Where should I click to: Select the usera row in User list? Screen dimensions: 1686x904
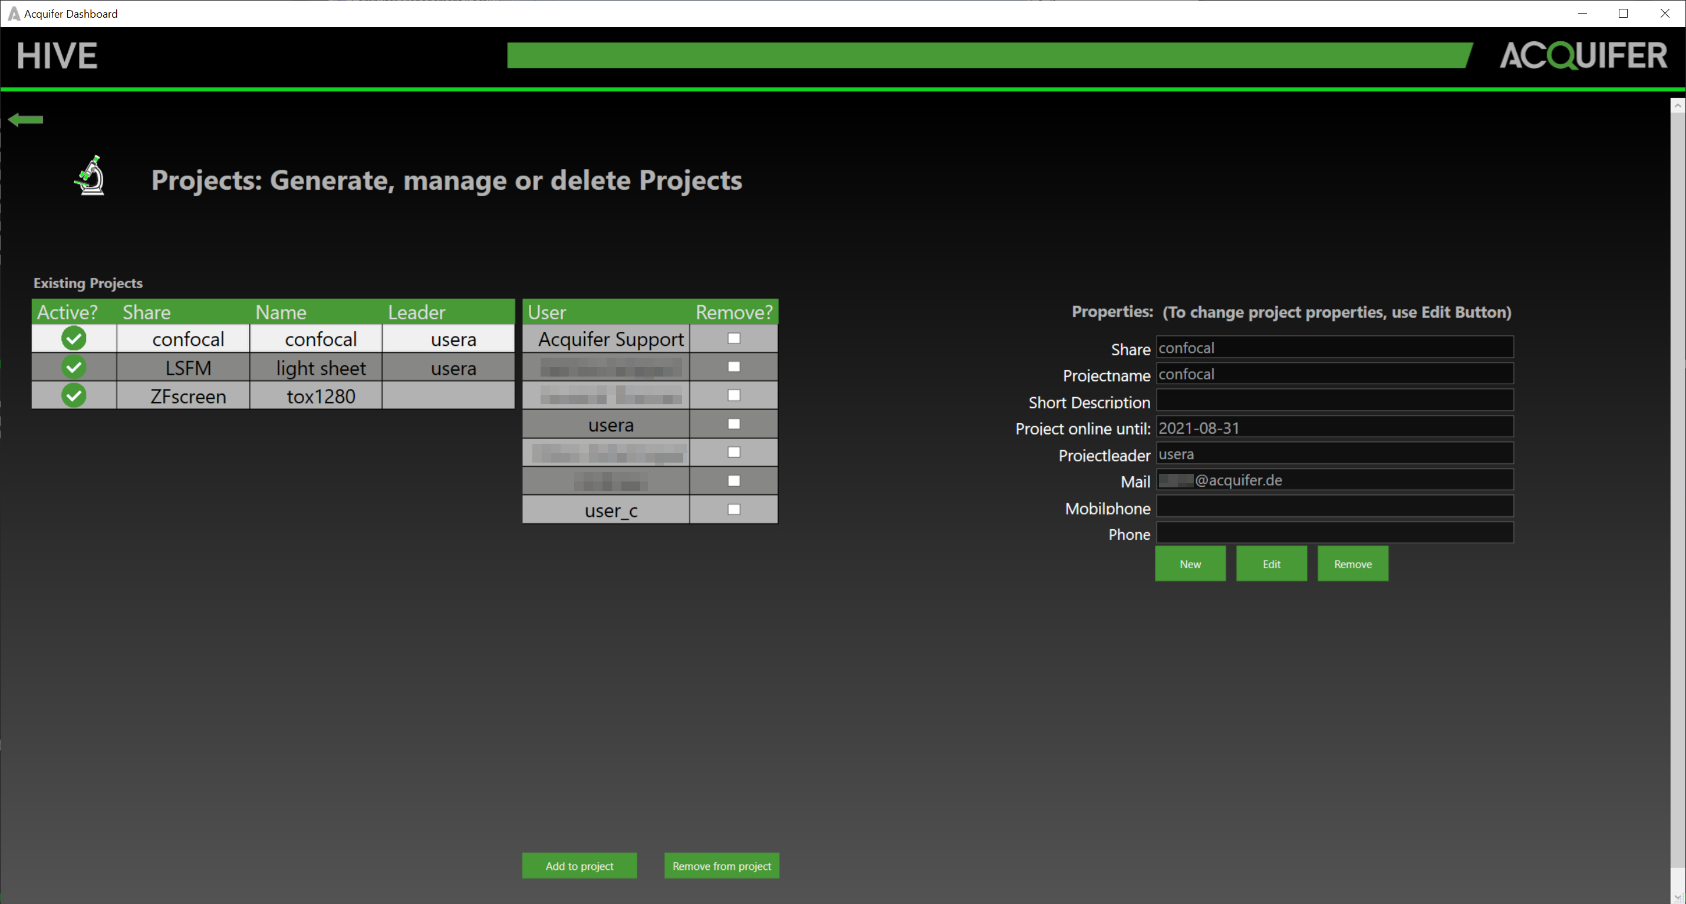[x=606, y=424]
